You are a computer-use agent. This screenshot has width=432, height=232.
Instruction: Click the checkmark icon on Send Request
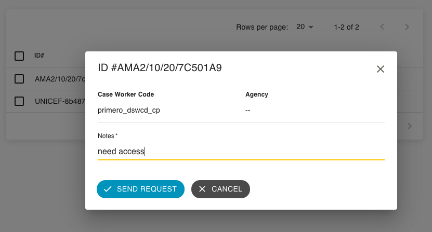tap(108, 189)
